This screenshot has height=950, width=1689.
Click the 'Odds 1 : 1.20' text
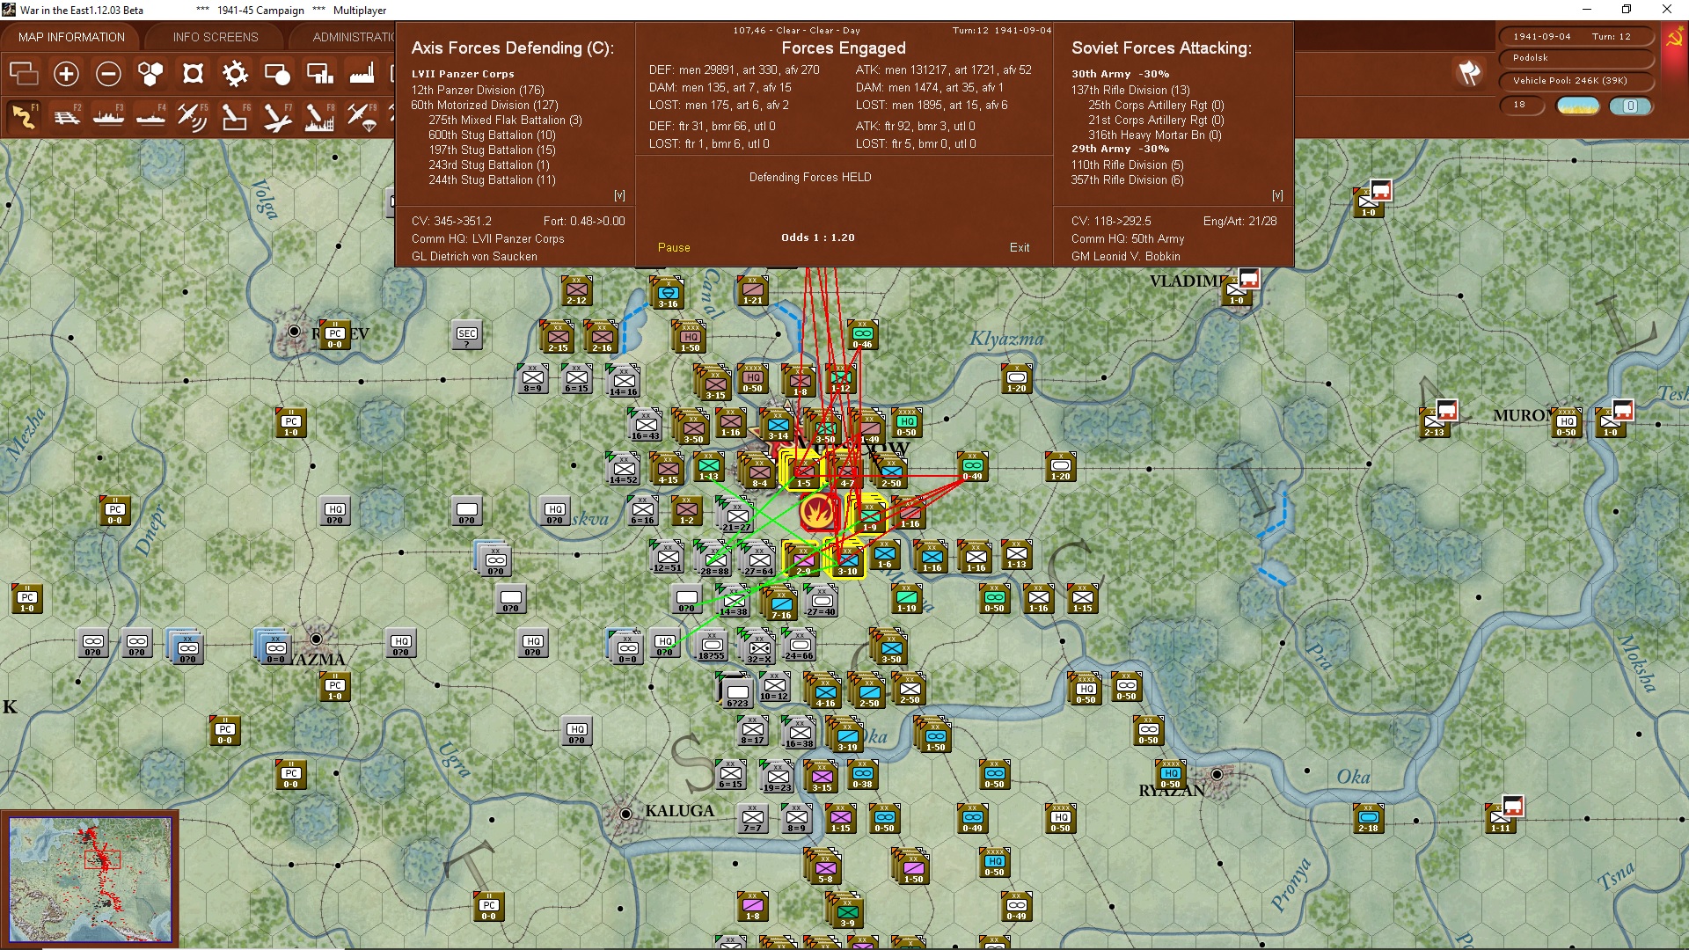pyautogui.click(x=818, y=237)
